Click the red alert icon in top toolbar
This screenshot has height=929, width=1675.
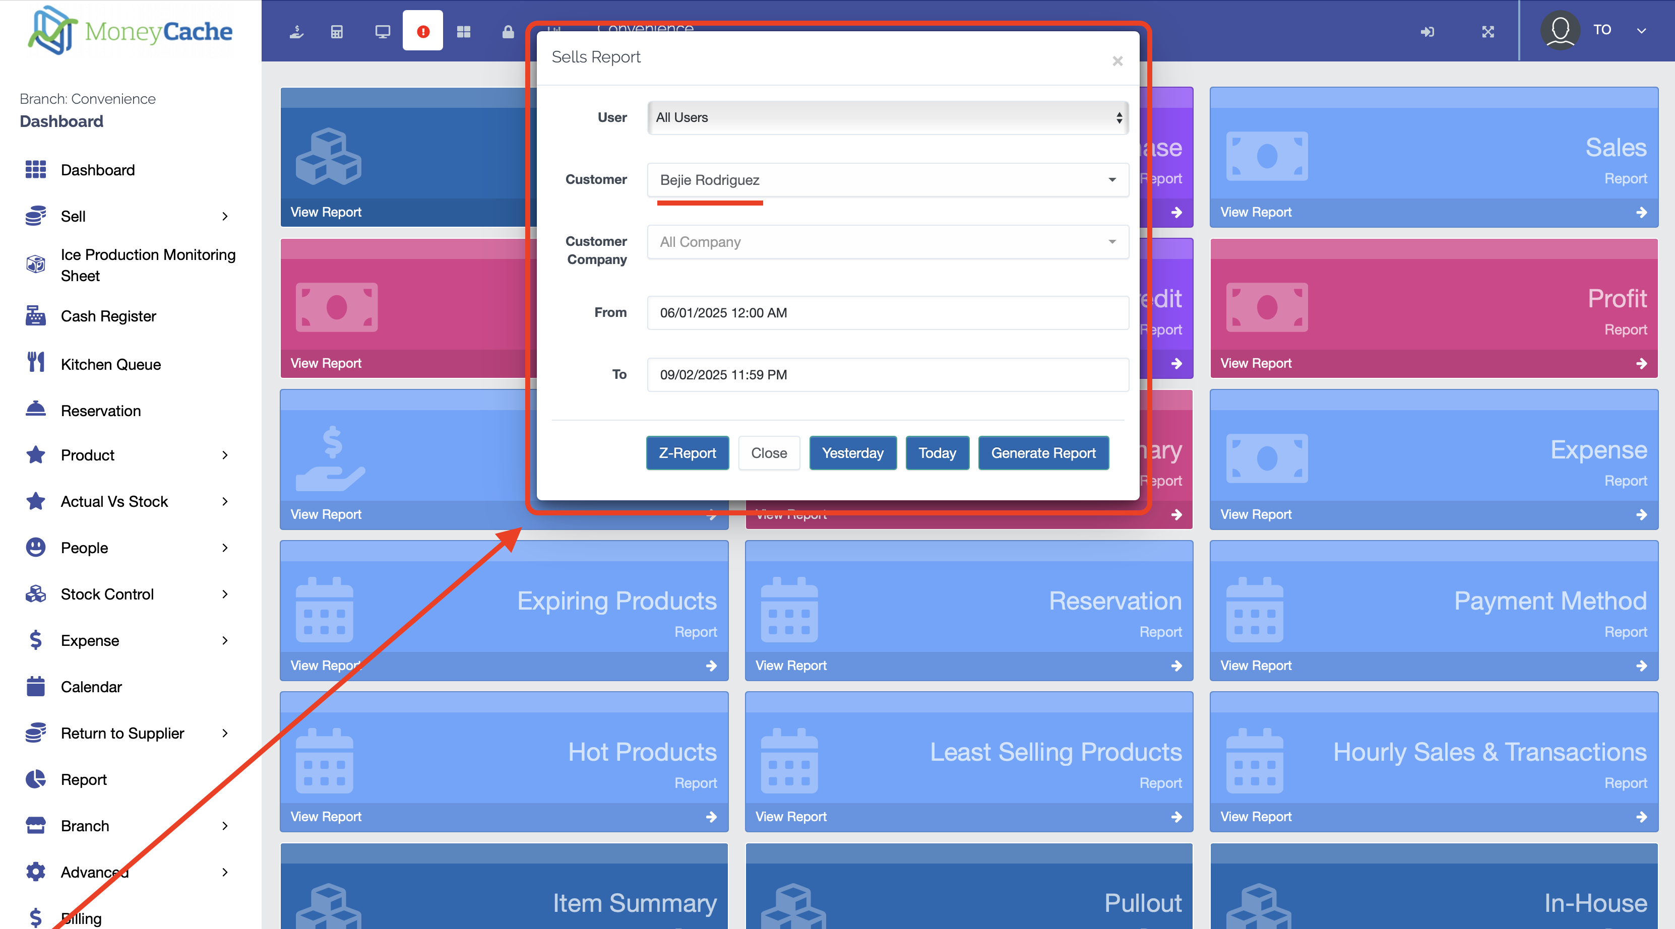pyautogui.click(x=422, y=31)
